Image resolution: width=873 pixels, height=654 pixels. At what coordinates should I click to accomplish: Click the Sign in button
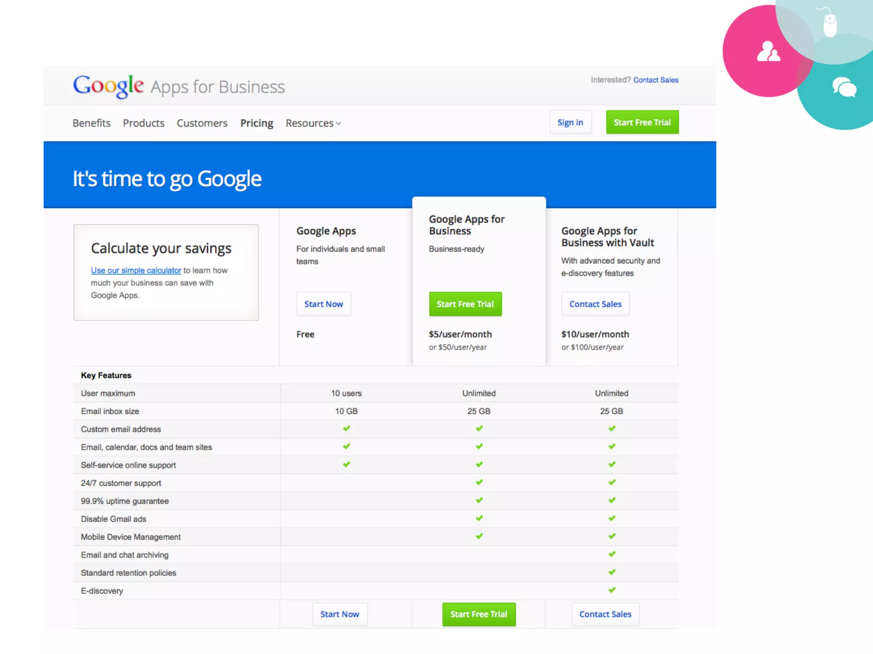pos(570,123)
